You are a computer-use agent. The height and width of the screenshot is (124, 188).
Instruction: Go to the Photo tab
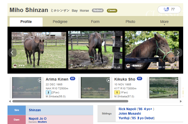pos(130,22)
